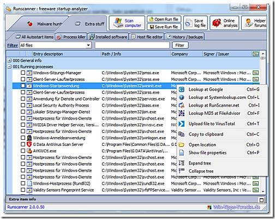Switch to Extra stuff tab
Image resolution: width=275 pixels, height=219 pixels.
coord(86,23)
